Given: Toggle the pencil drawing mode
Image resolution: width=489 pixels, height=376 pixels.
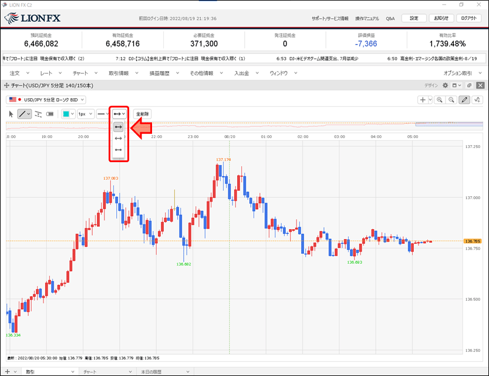Looking at the screenshot, I should (x=465, y=100).
